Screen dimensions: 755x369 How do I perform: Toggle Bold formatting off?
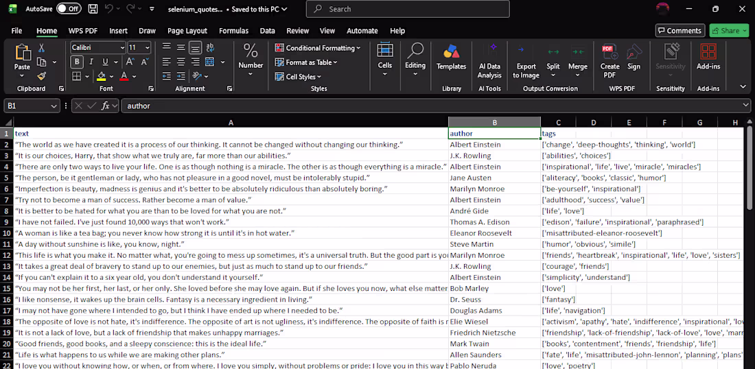click(x=77, y=62)
